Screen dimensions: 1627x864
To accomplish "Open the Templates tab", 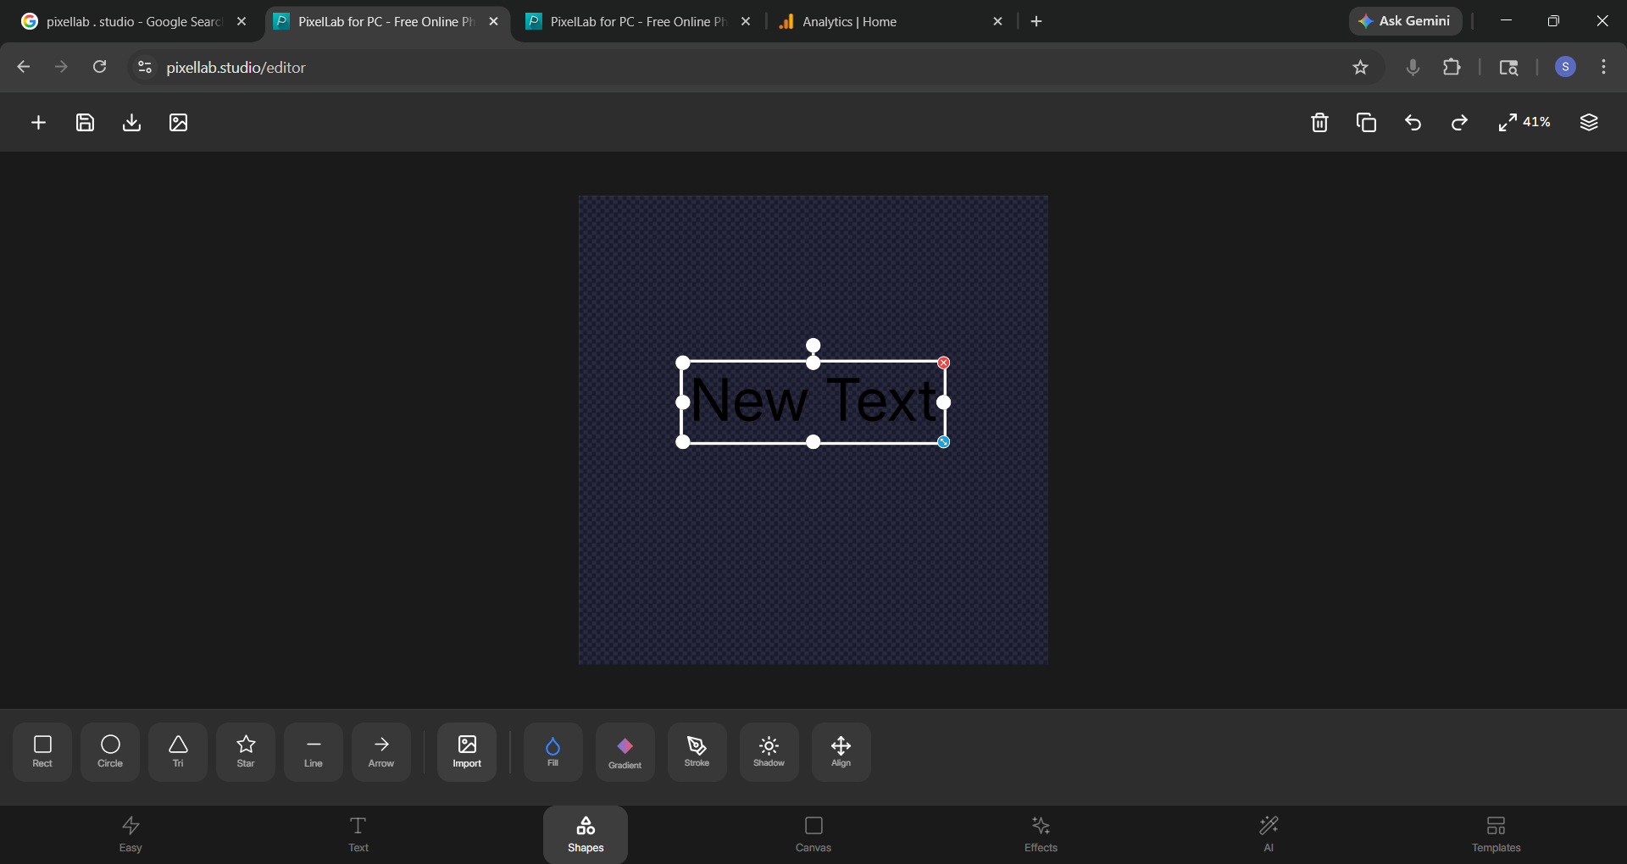I will (1496, 834).
